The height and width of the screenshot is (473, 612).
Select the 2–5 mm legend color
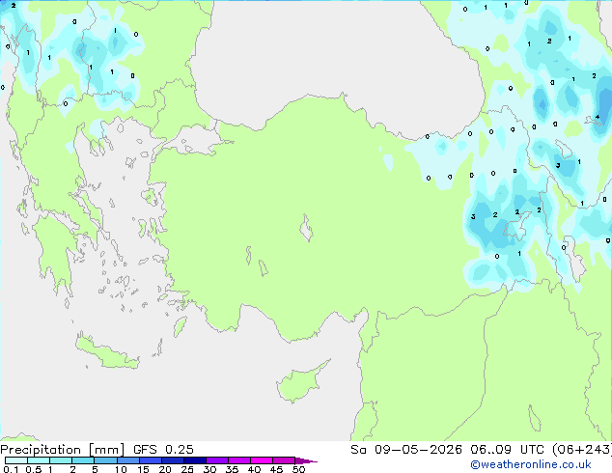(83, 460)
